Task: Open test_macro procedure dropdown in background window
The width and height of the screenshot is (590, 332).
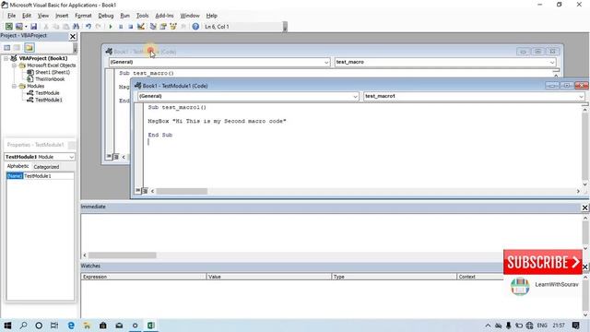Action: pos(552,62)
